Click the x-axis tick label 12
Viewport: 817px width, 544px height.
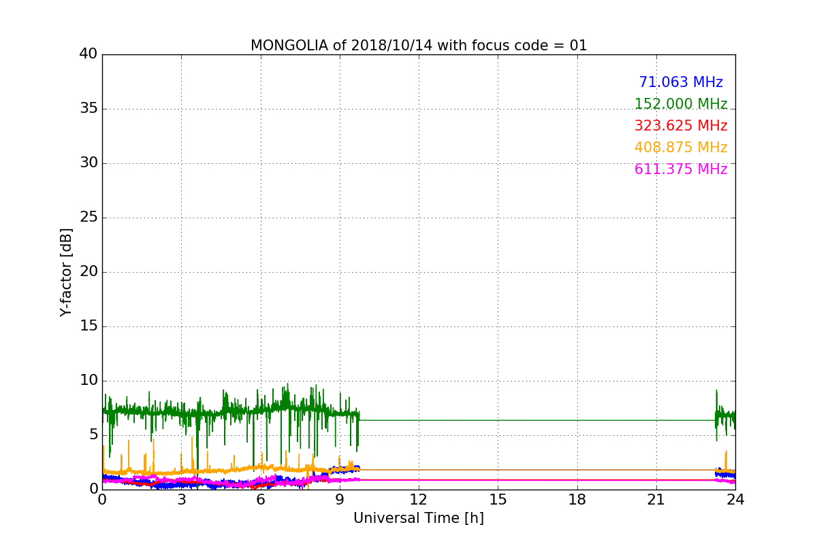click(419, 500)
